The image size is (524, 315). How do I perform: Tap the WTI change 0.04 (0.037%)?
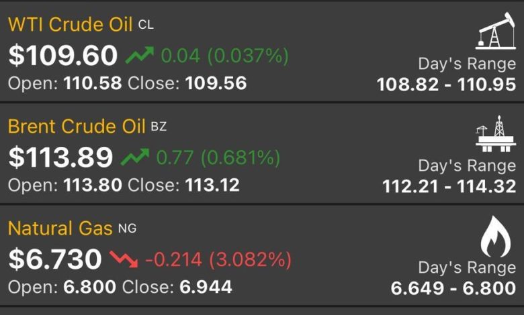click(224, 56)
